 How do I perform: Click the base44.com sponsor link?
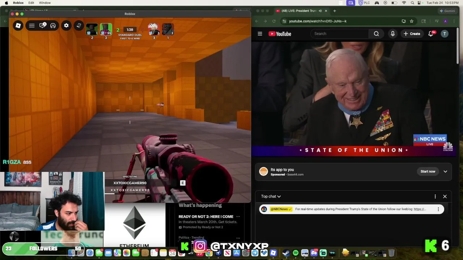296,174
